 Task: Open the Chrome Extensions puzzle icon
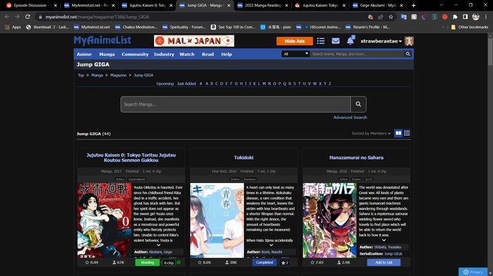click(x=455, y=17)
